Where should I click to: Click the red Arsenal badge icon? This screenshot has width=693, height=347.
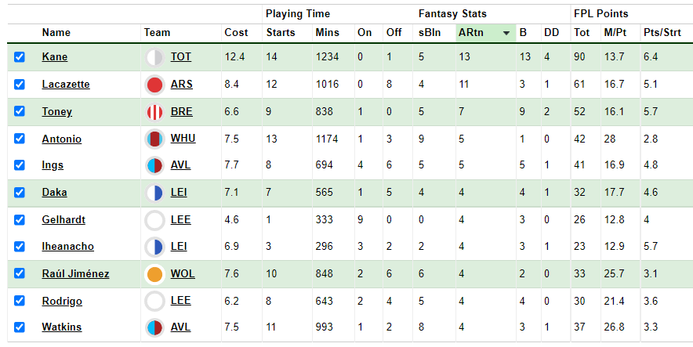(x=154, y=85)
